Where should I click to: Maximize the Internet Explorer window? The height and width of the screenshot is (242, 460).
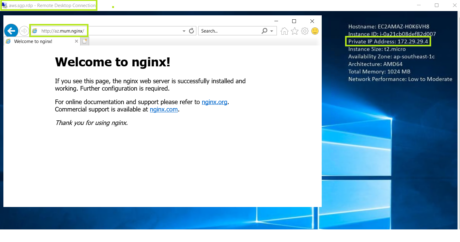pyautogui.click(x=294, y=21)
